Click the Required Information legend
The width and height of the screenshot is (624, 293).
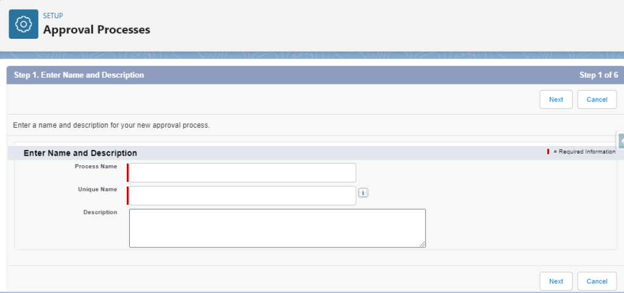(x=584, y=151)
